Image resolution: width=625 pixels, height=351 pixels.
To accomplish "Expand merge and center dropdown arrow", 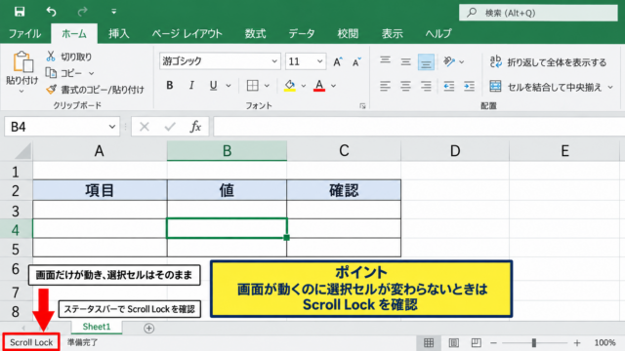I will [x=610, y=87].
